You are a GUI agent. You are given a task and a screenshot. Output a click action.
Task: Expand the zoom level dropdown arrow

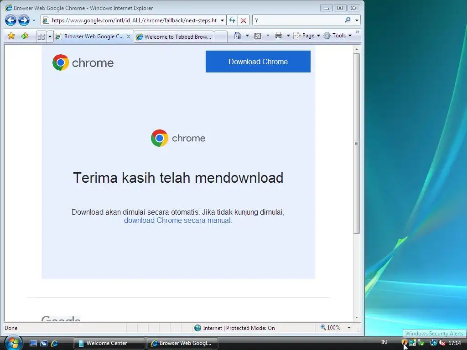(x=349, y=328)
